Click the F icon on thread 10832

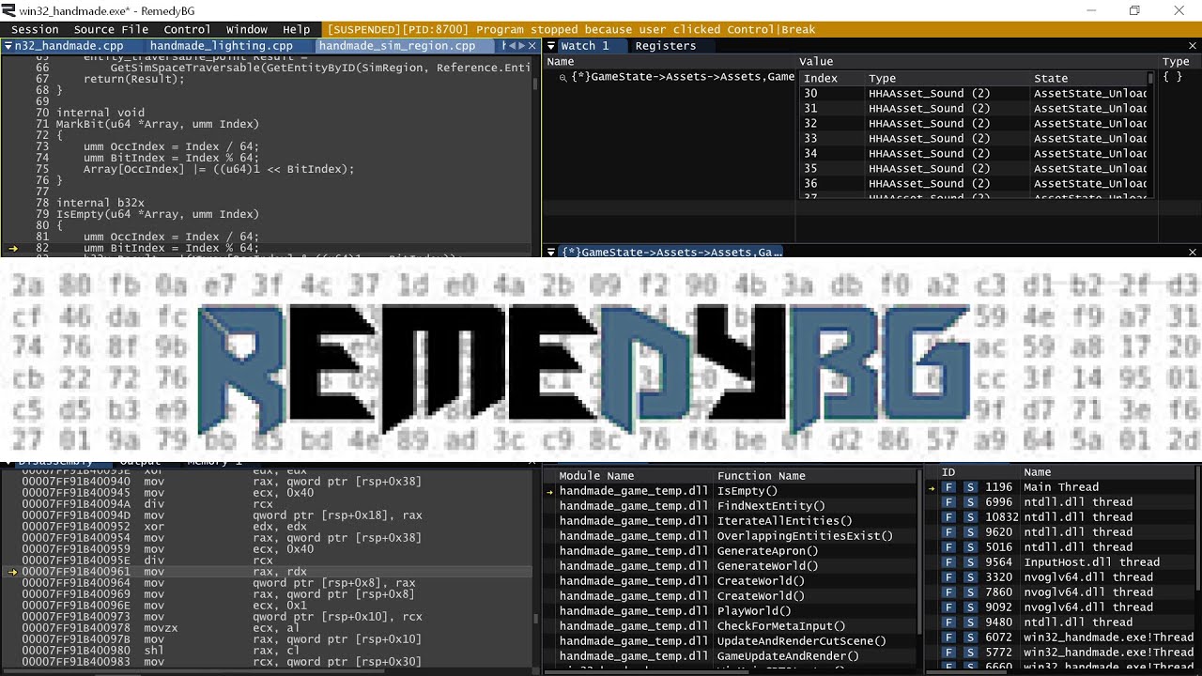(x=949, y=517)
